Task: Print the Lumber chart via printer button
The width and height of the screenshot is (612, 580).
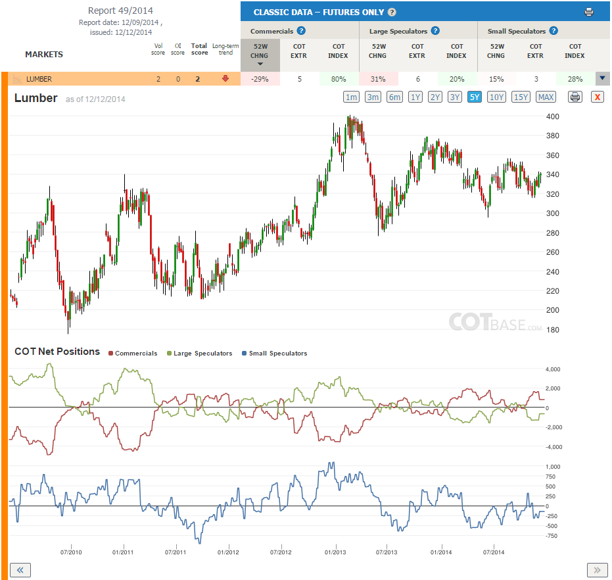Action: click(575, 97)
